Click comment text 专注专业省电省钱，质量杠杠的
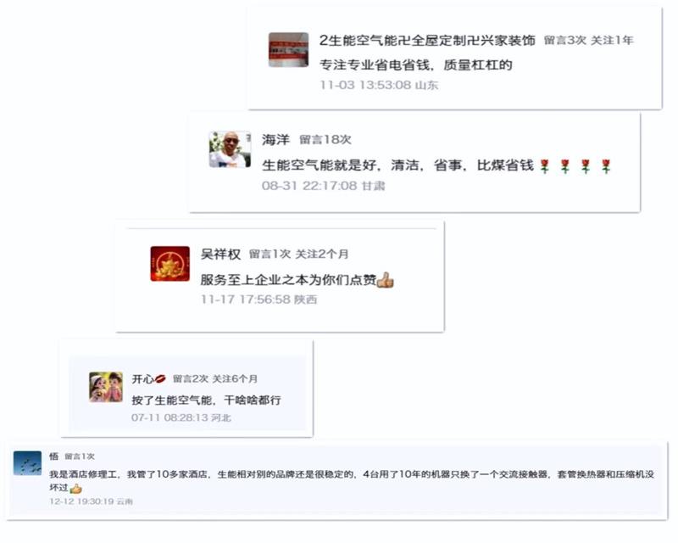 point(416,65)
